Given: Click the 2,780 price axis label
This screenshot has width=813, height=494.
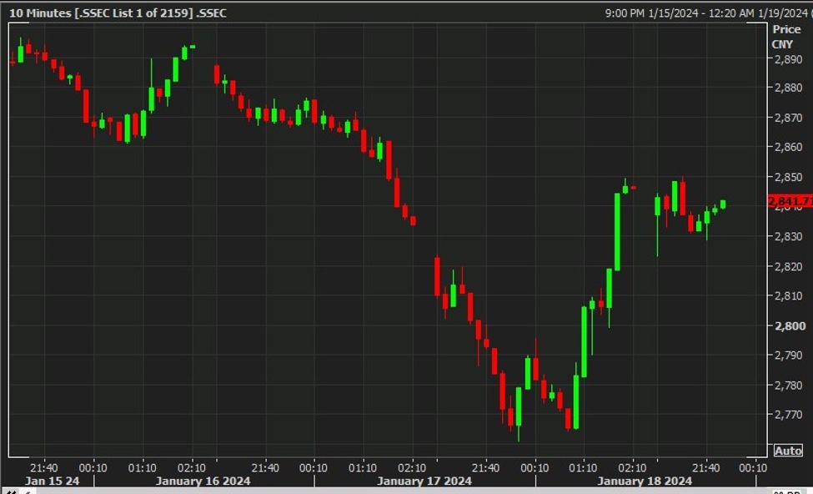Looking at the screenshot, I should point(789,385).
